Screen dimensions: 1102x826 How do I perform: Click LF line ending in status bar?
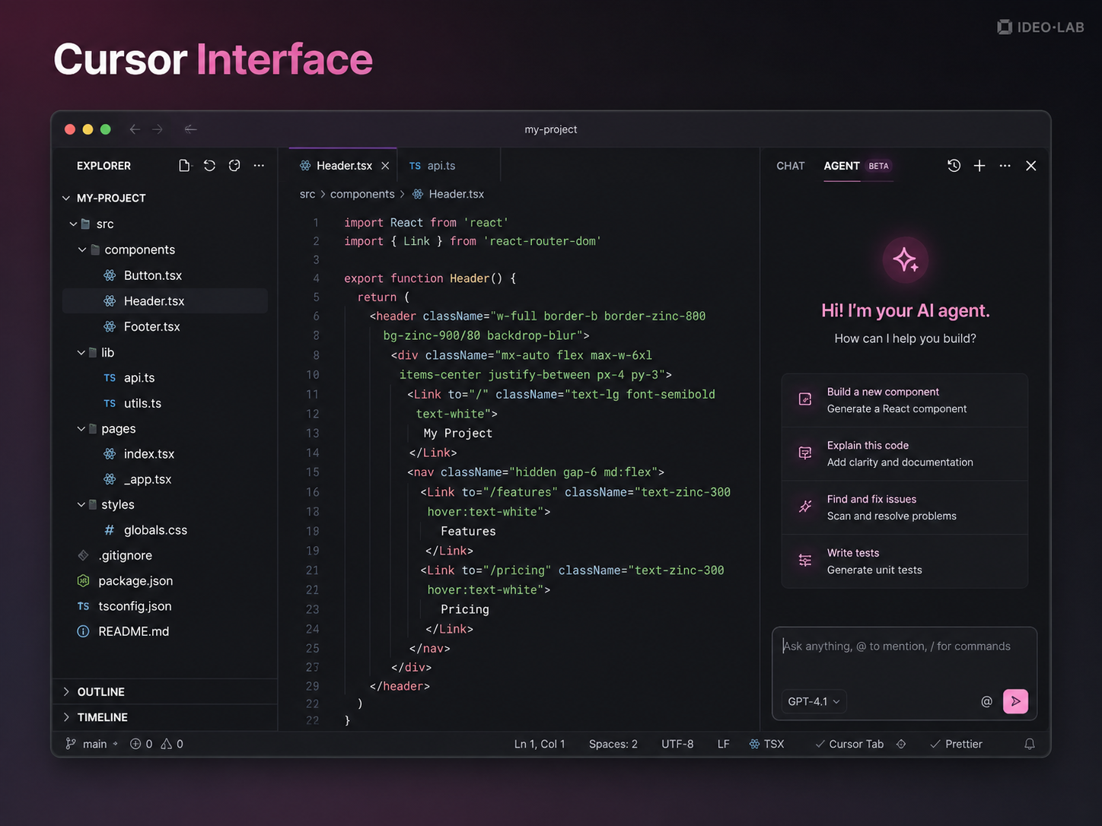723,744
